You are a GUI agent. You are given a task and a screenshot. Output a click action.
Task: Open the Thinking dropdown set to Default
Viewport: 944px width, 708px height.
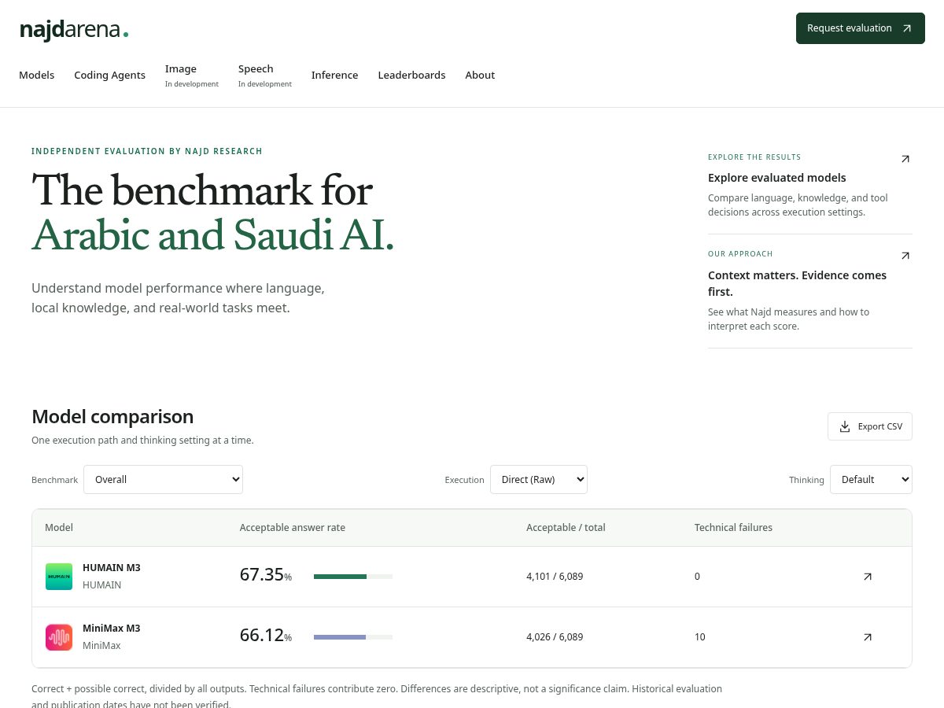[871, 479]
